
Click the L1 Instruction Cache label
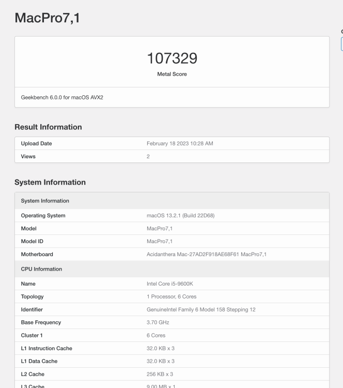click(x=46, y=348)
